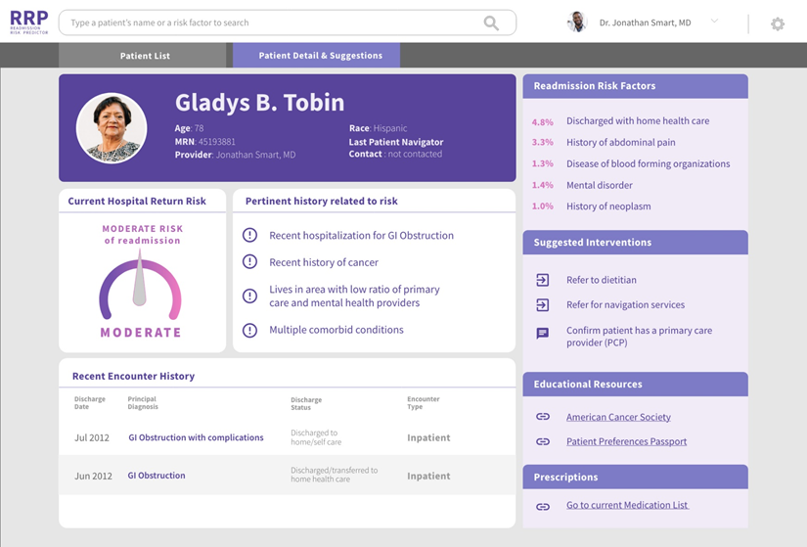Viewport: 807px width, 547px height.
Task: Click the Contact not contacted status
Action: 395,154
